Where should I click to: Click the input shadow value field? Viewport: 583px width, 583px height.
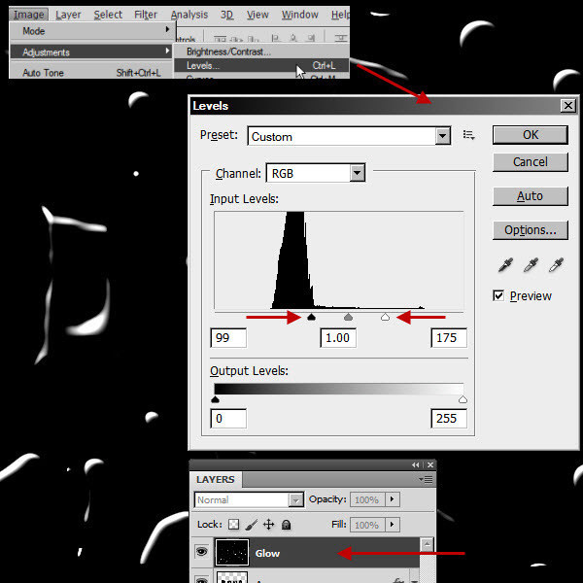[x=227, y=338]
